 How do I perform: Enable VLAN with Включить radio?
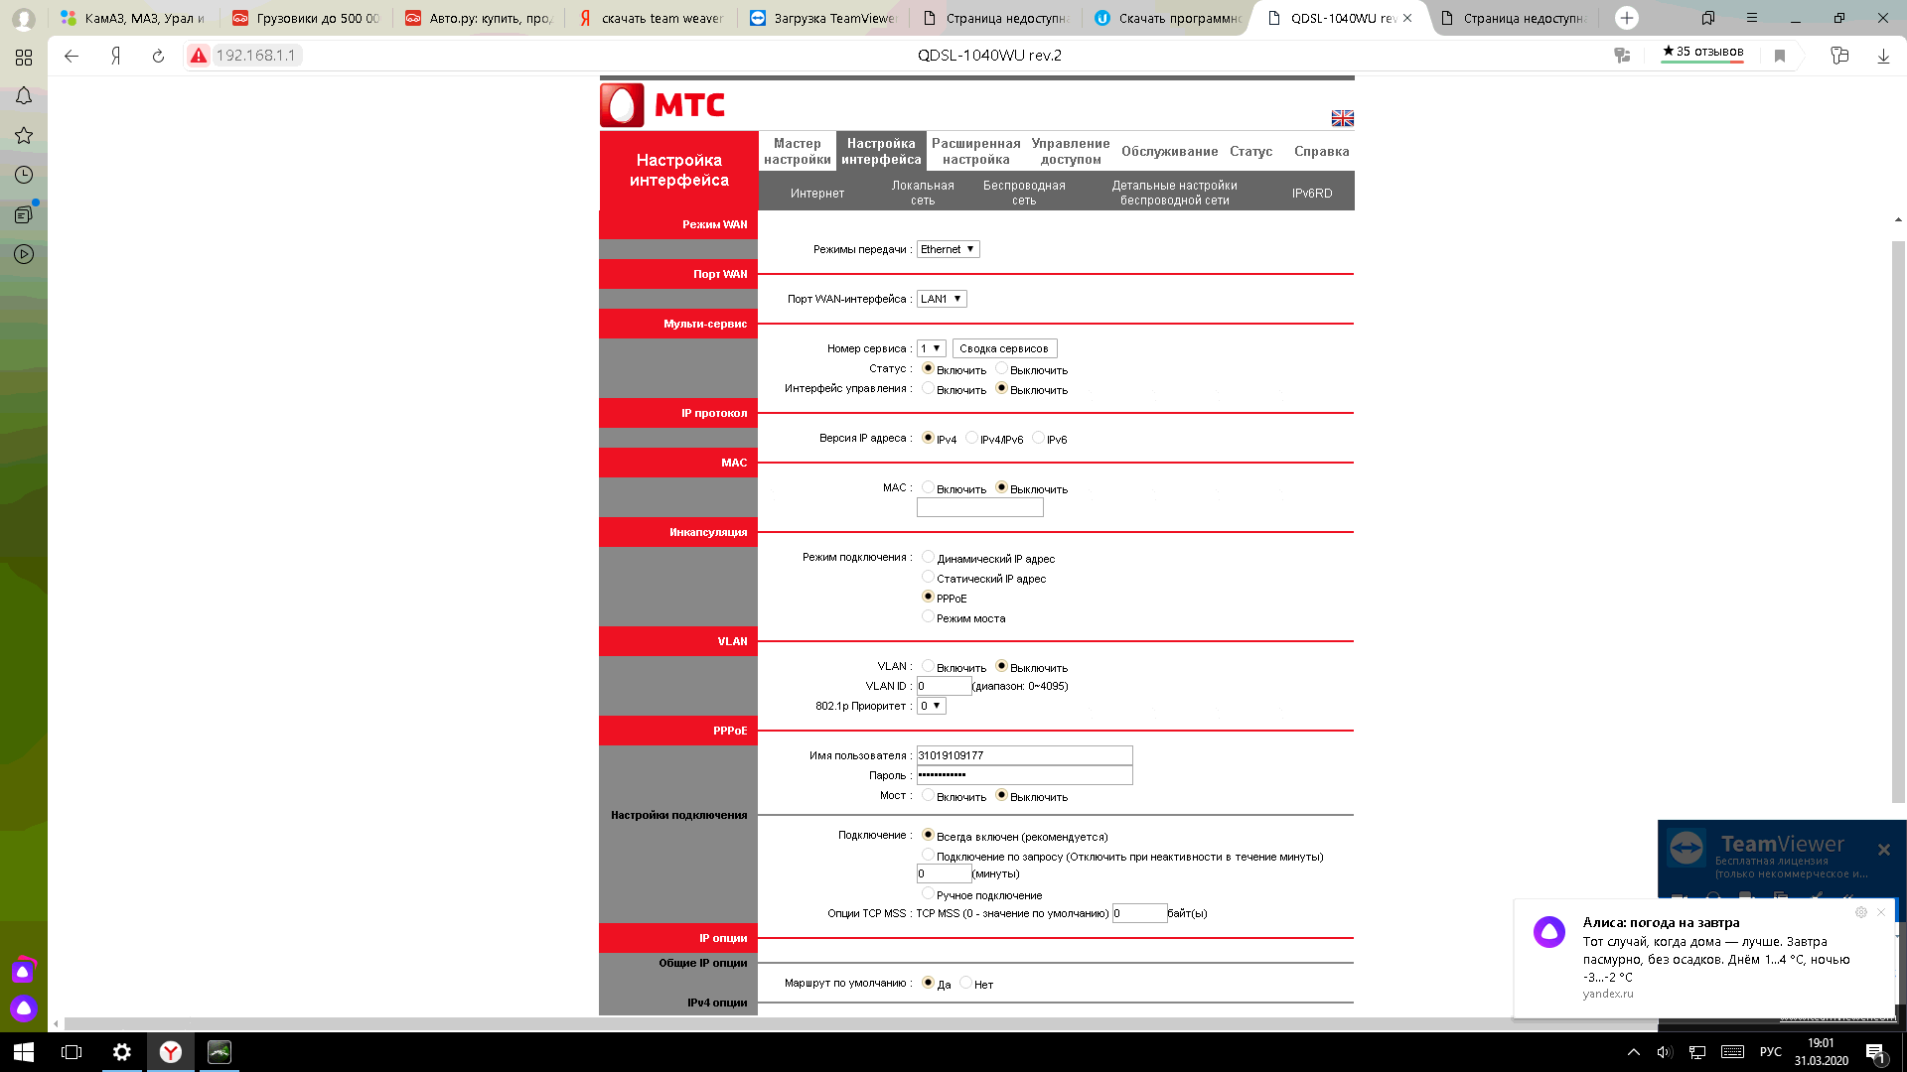[x=928, y=666]
